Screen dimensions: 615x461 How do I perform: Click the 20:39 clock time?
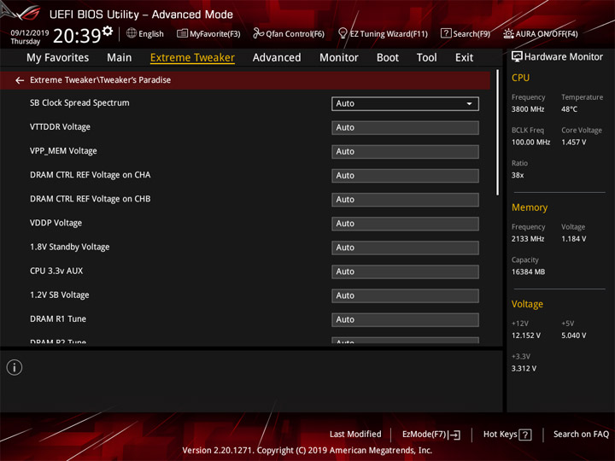click(77, 36)
